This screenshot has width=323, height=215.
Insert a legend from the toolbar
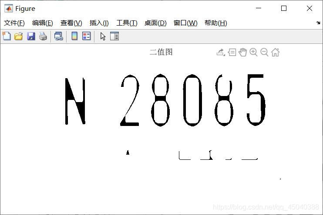[x=87, y=36]
